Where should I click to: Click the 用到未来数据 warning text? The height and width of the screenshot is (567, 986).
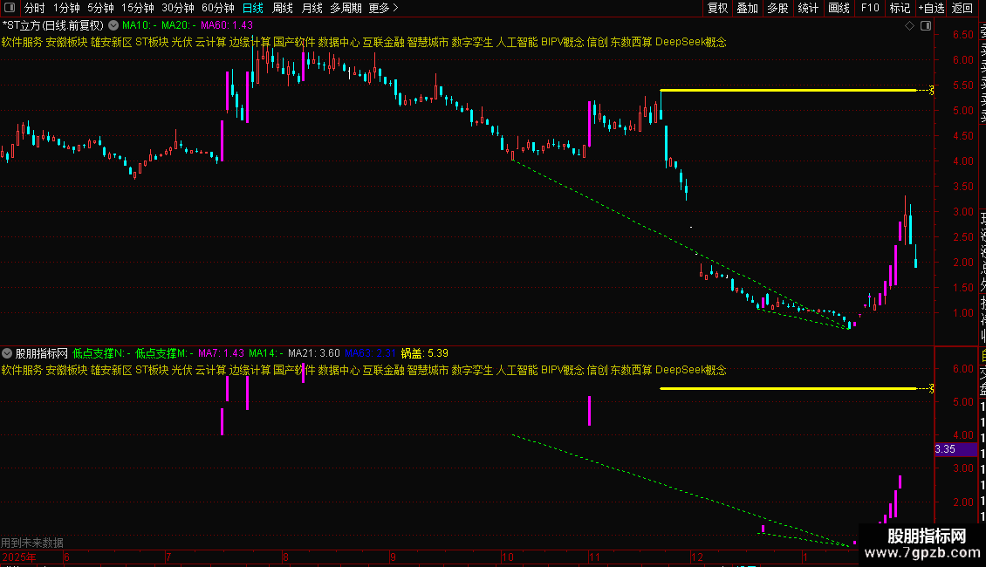pos(32,543)
